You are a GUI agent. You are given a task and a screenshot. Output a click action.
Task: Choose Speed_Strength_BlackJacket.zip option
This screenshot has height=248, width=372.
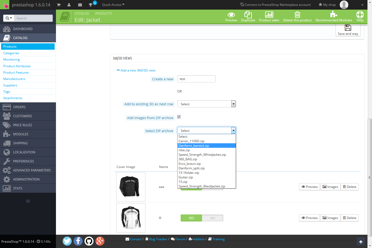(x=207, y=186)
